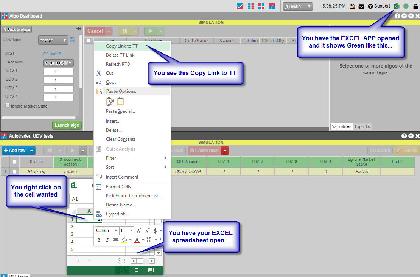
Task: Apply bold formatting in Excel mini toolbar
Action: click(x=99, y=240)
